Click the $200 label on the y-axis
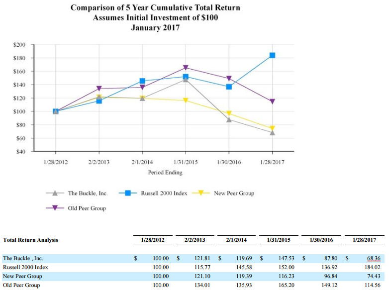The height and width of the screenshot is (290, 389). coord(20,45)
